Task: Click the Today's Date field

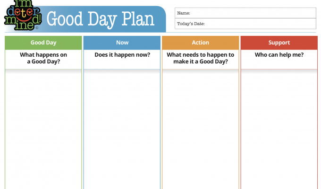Action: [x=245, y=24]
